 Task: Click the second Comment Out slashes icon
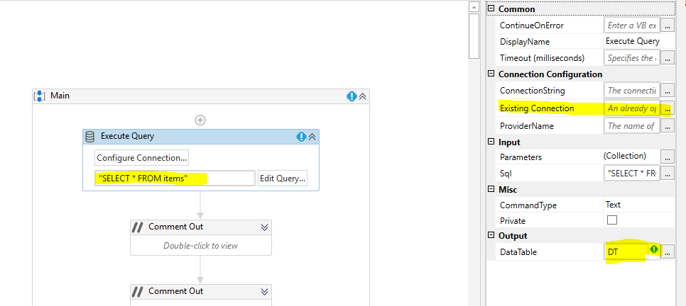[x=138, y=291]
